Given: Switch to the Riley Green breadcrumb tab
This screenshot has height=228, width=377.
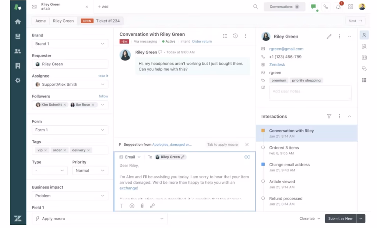Looking at the screenshot, I should [63, 21].
